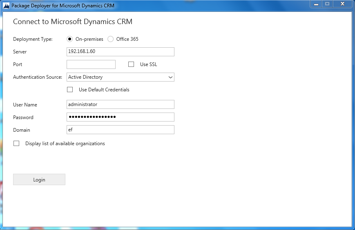The height and width of the screenshot is (230, 355).
Task: Close the Package Deployer window
Action: click(x=342, y=4)
